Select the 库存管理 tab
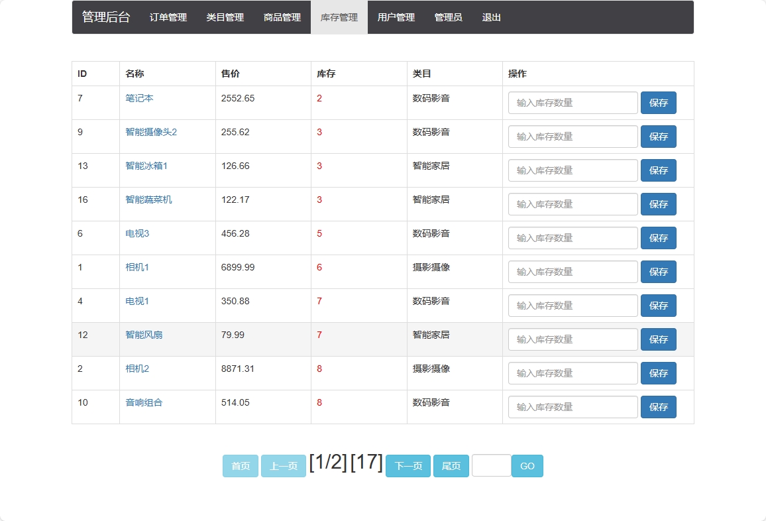The image size is (766, 521). tap(339, 17)
